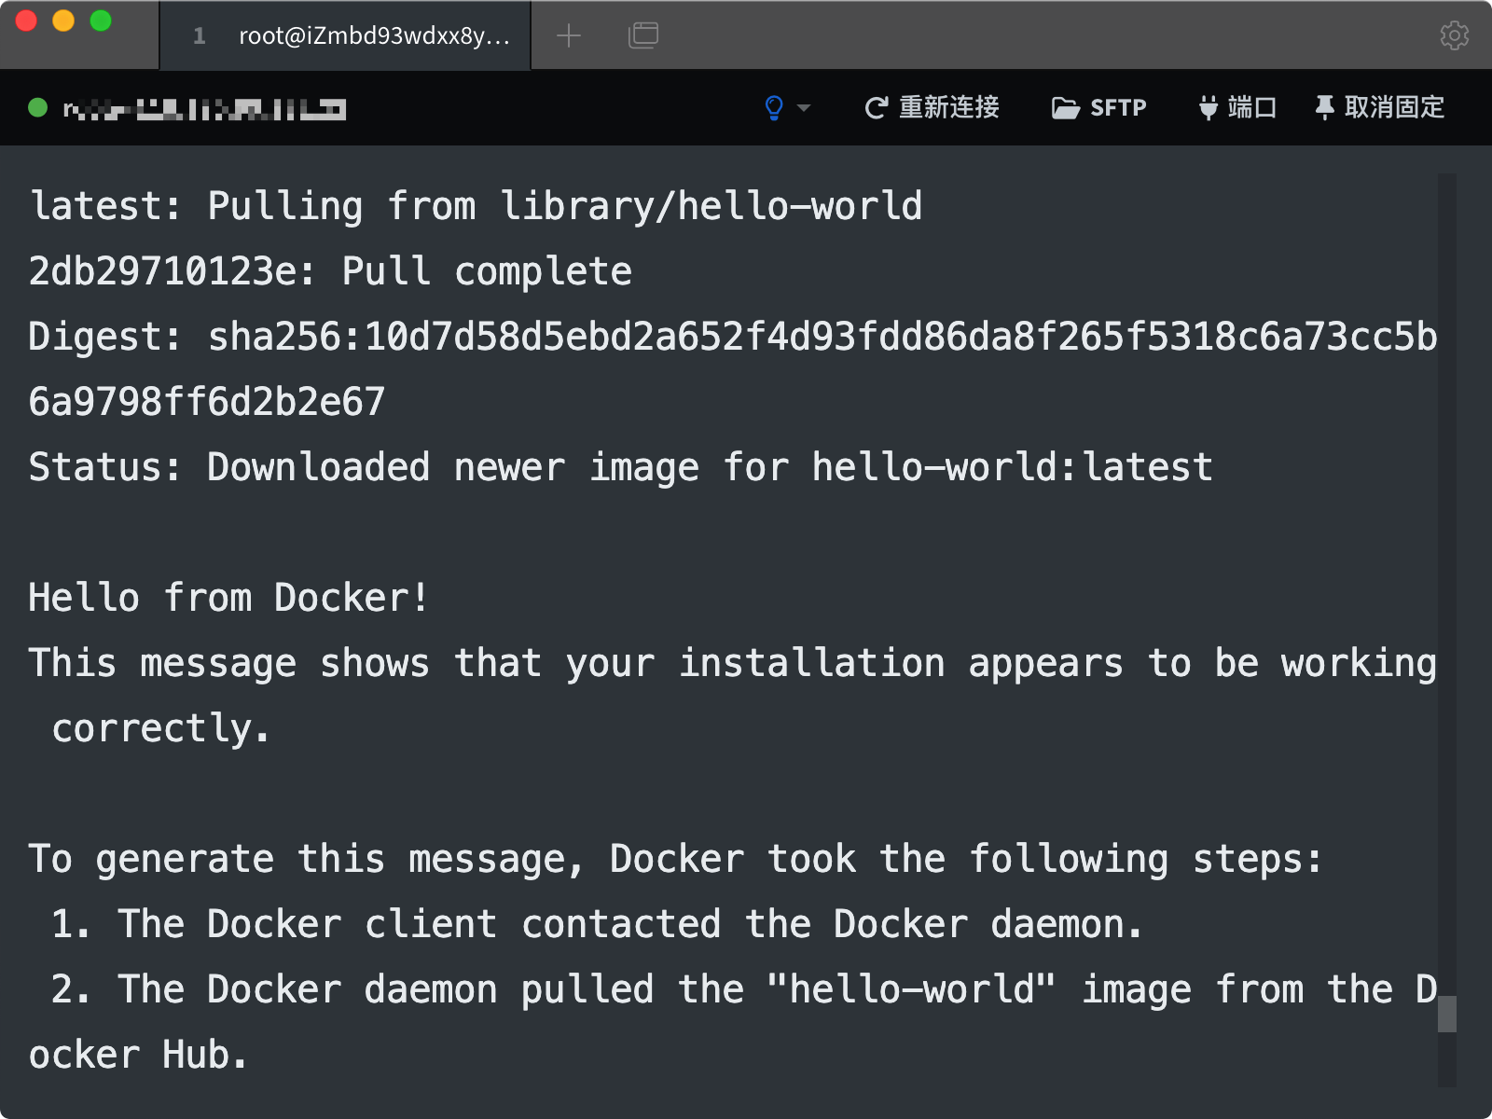Select the root@iZmbd93wdxx8y session tab
1492x1119 pixels.
click(x=345, y=35)
